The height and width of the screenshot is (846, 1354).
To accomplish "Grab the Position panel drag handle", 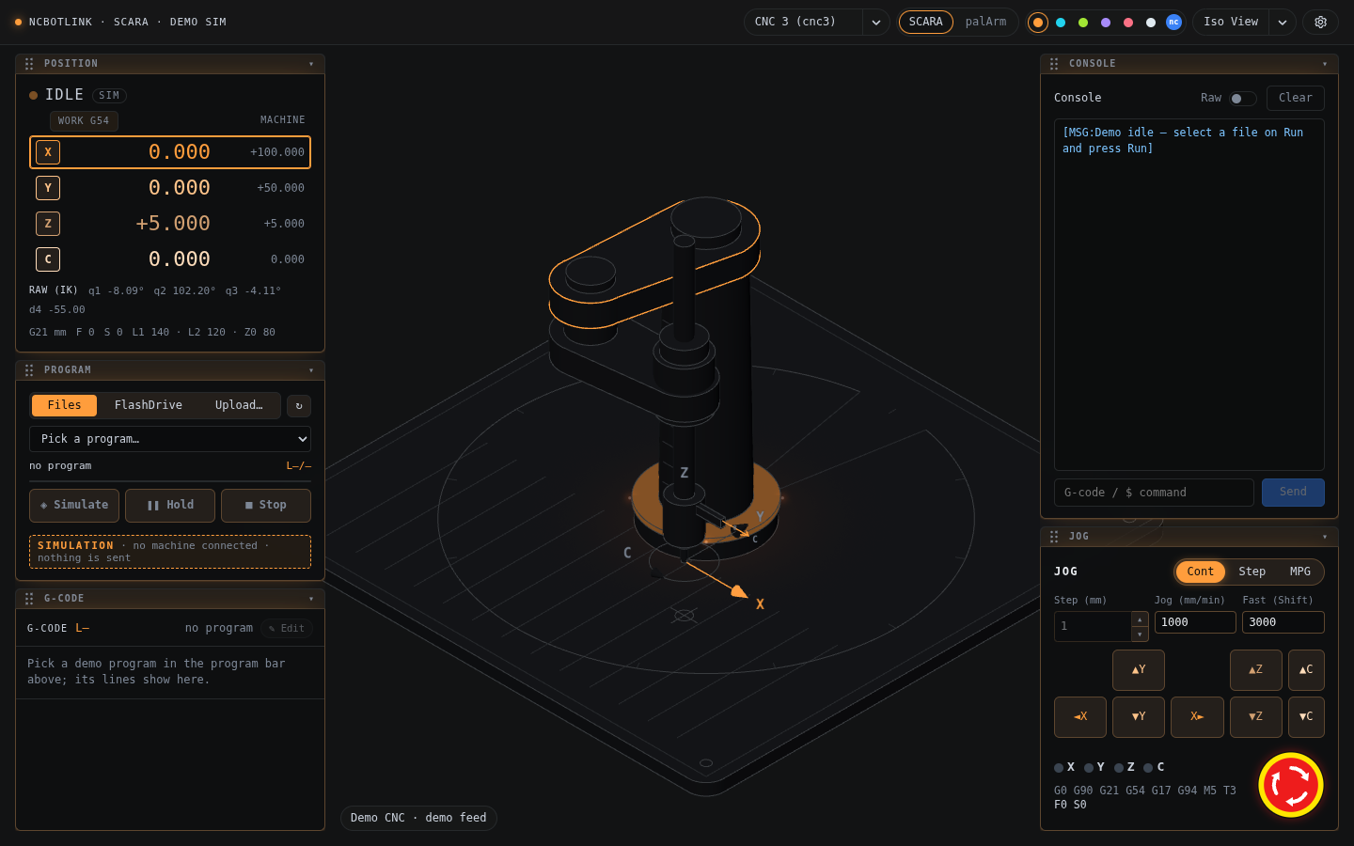I will coord(29,64).
